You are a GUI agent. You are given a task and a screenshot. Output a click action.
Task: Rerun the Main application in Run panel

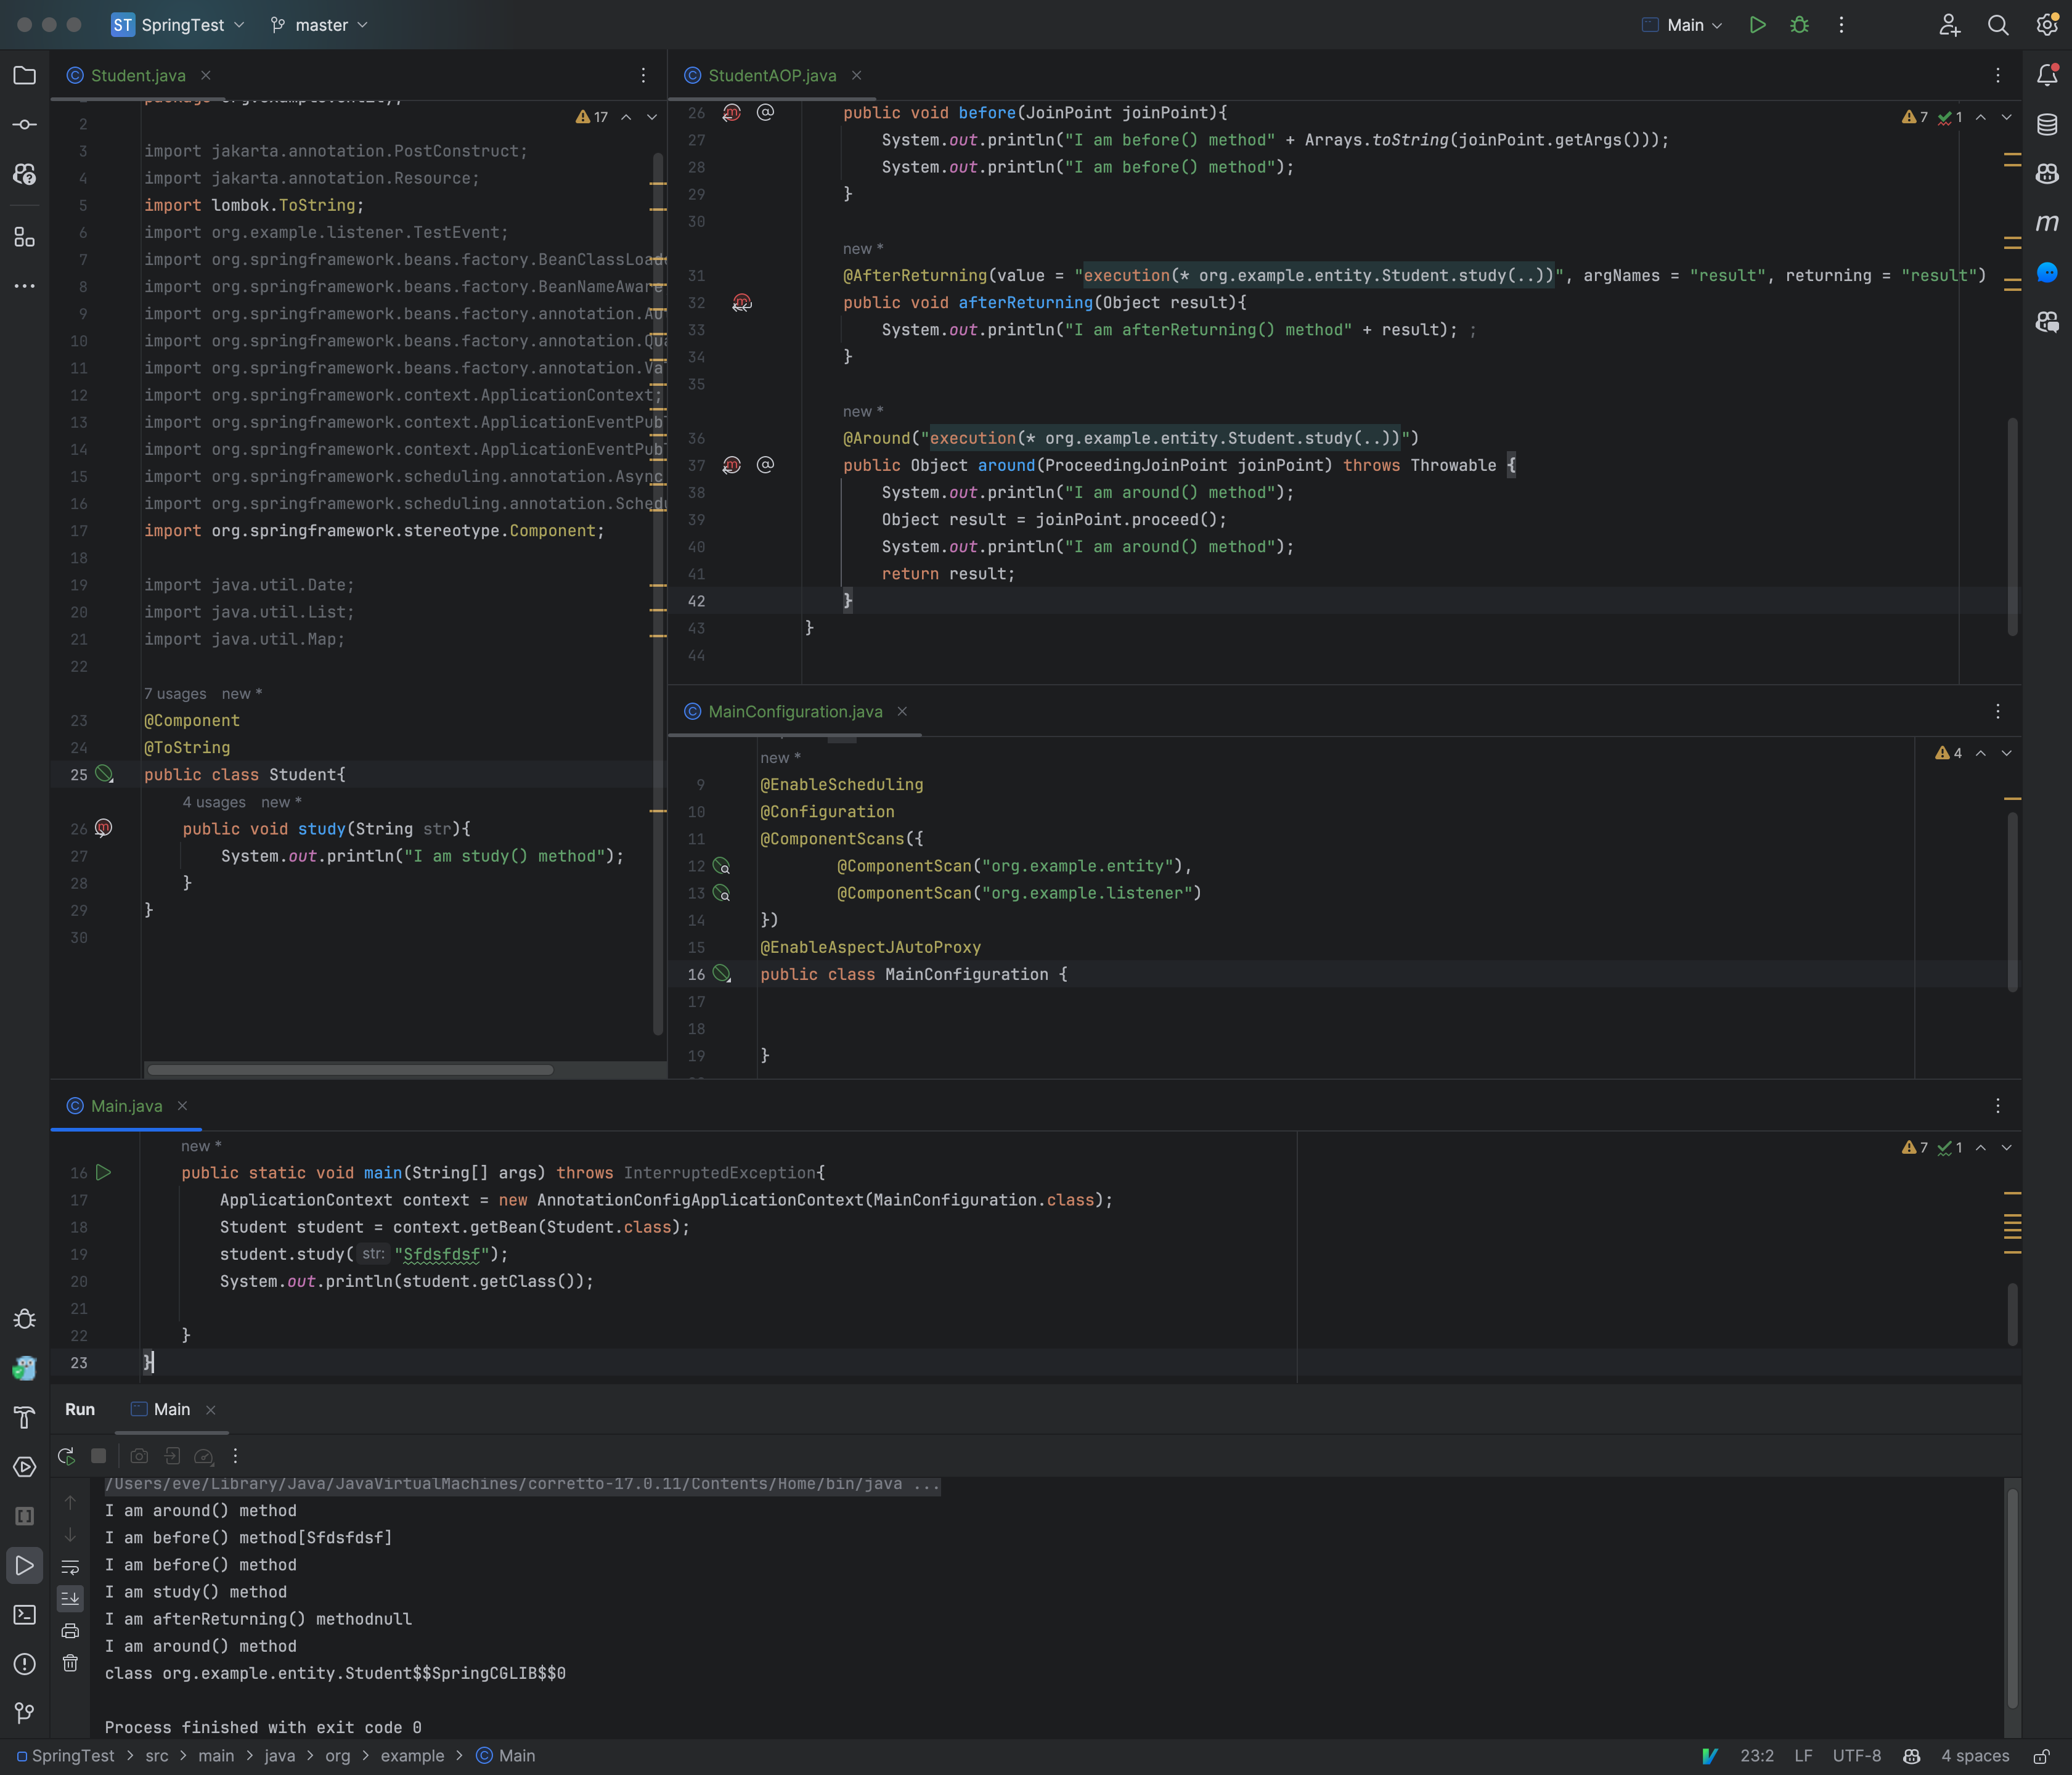coord(66,1456)
